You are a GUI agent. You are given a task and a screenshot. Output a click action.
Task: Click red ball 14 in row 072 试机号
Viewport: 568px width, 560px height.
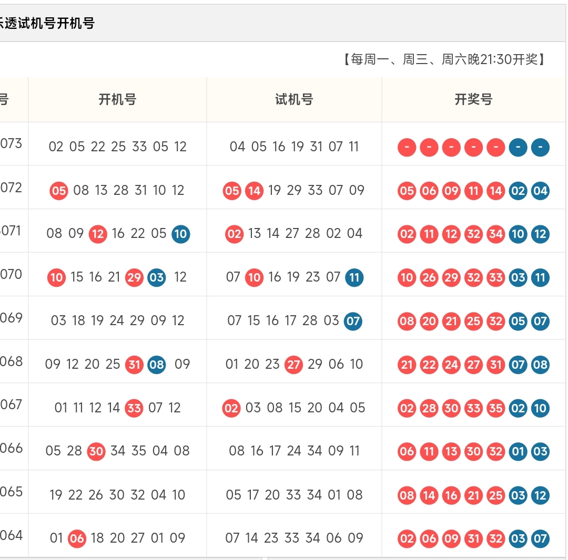pyautogui.click(x=255, y=191)
